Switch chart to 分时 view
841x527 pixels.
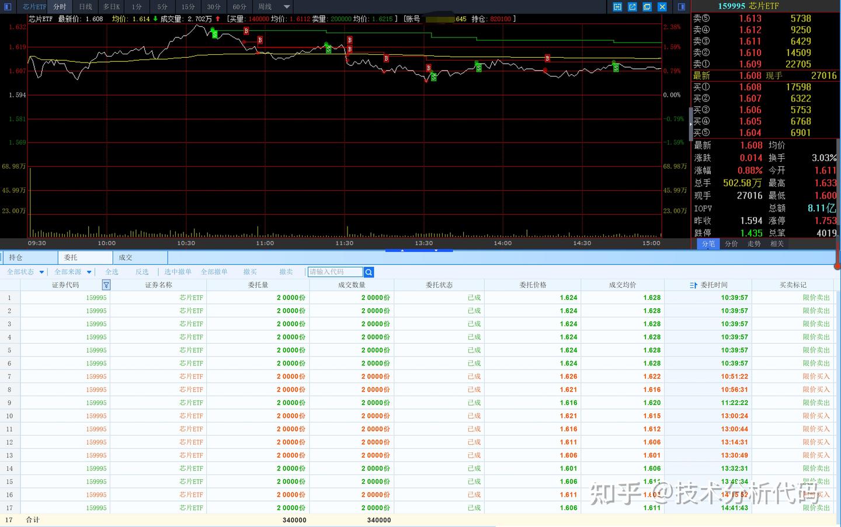point(60,7)
